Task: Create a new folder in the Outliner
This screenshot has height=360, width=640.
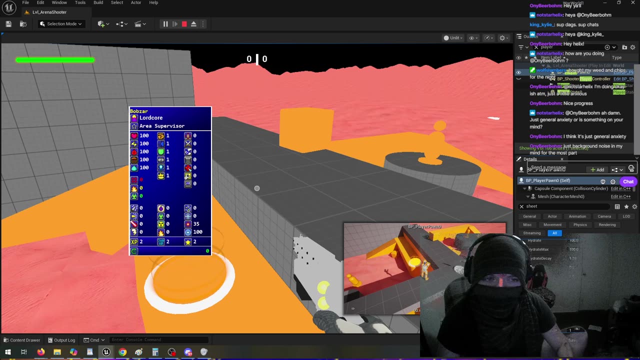Action: tap(624, 47)
